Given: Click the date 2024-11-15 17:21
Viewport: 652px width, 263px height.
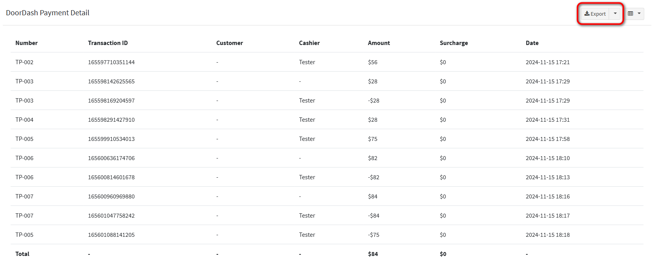Looking at the screenshot, I should 548,62.
